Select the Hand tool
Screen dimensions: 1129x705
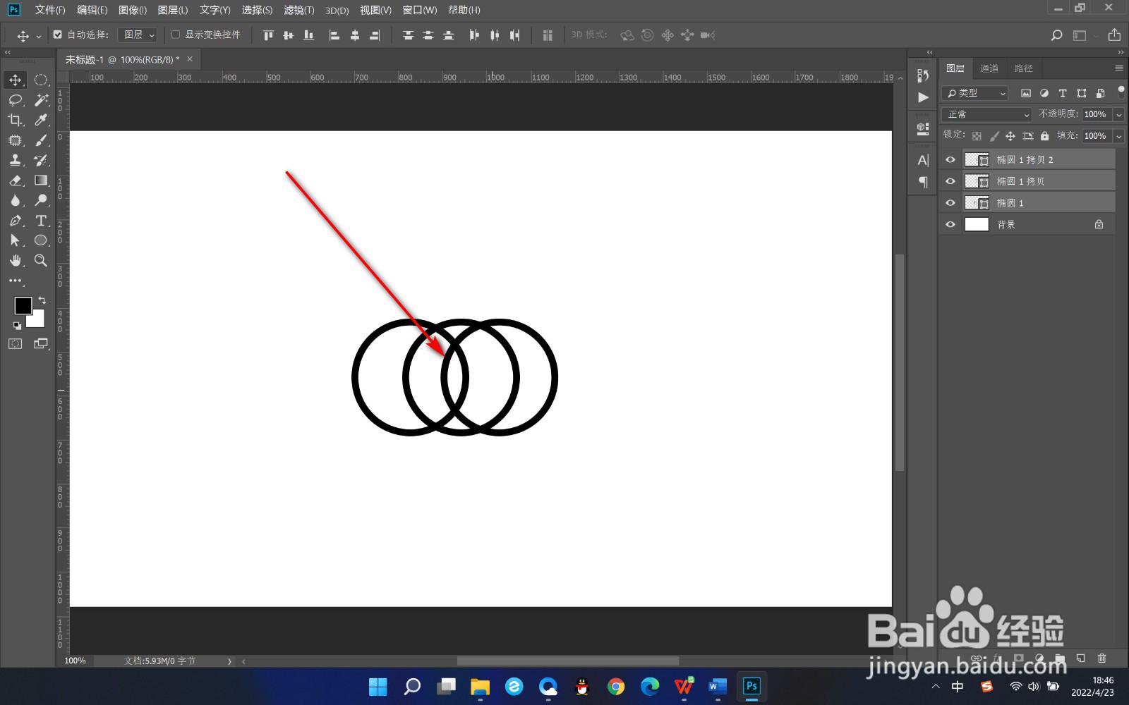click(x=16, y=261)
